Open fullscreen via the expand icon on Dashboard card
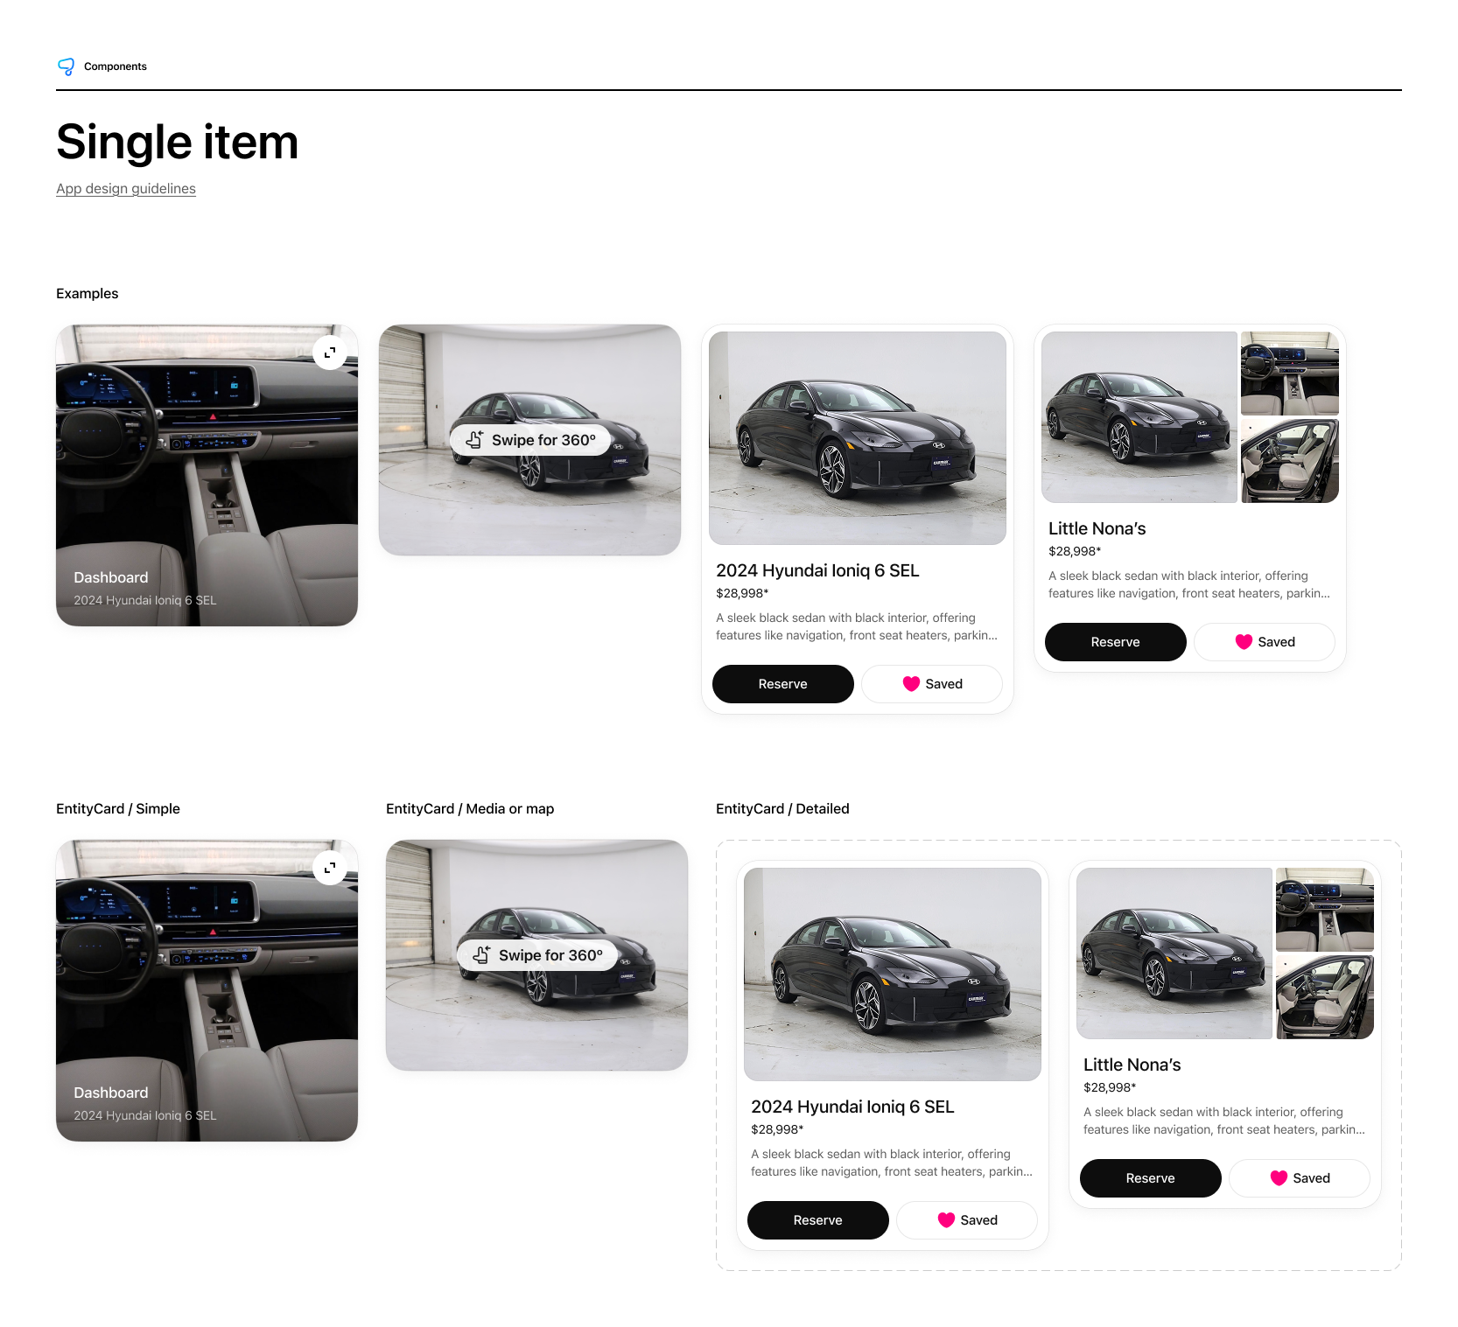The image size is (1458, 1327). 330,353
